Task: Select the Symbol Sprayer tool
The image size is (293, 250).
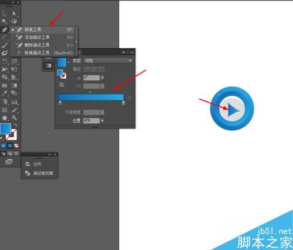Action: click(5, 102)
